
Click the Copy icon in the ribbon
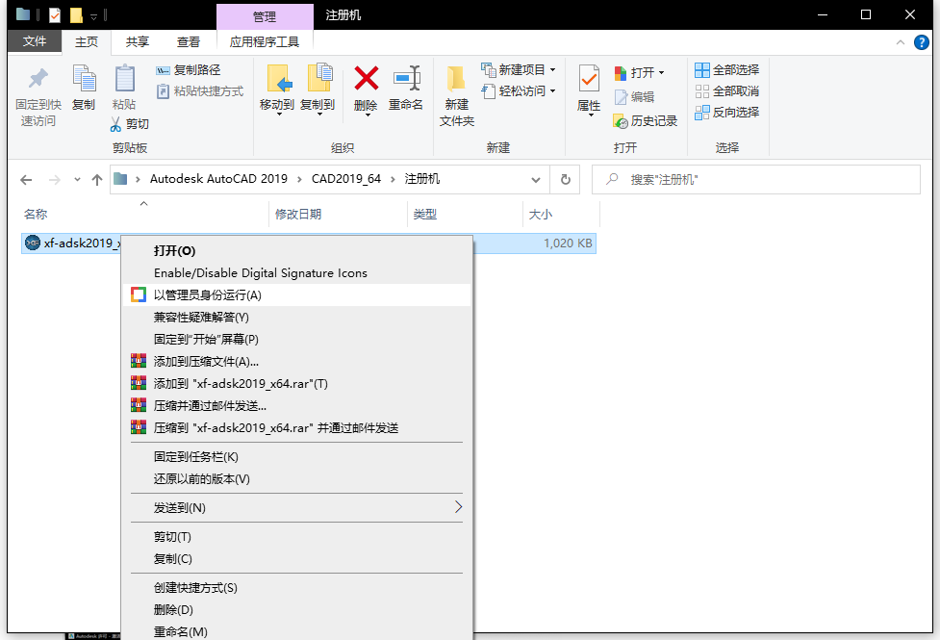click(84, 80)
